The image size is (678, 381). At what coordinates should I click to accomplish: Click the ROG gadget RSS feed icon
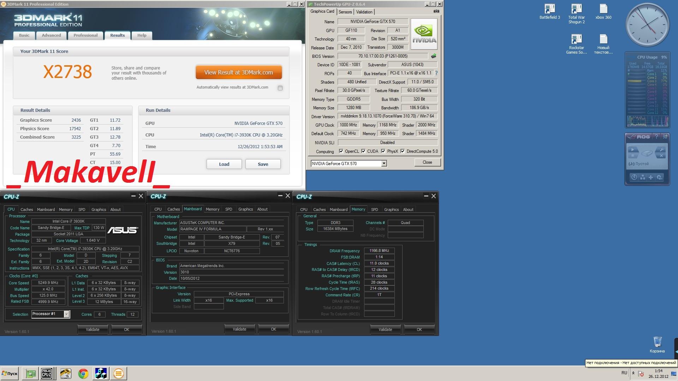[x=665, y=137]
